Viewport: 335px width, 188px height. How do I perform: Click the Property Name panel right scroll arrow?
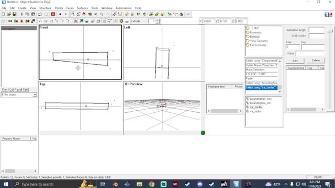click(36, 171)
